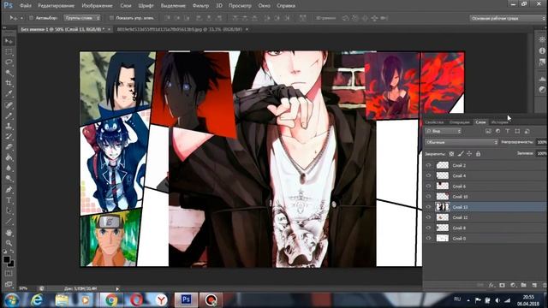
Task: Click the background color swatch
Action: pyautogui.click(x=11, y=264)
